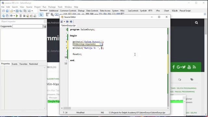Click the Step Into icon

28,16
